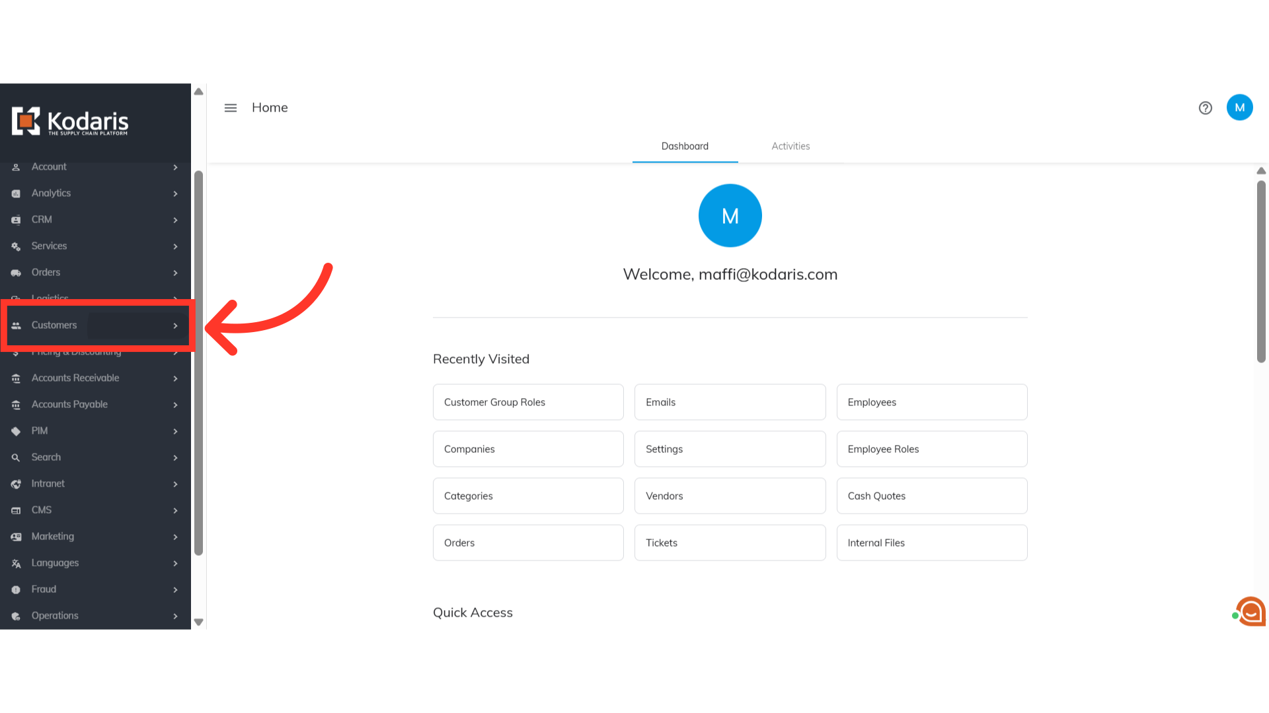Click the sidebar scroll-down arrow

pyautogui.click(x=198, y=622)
